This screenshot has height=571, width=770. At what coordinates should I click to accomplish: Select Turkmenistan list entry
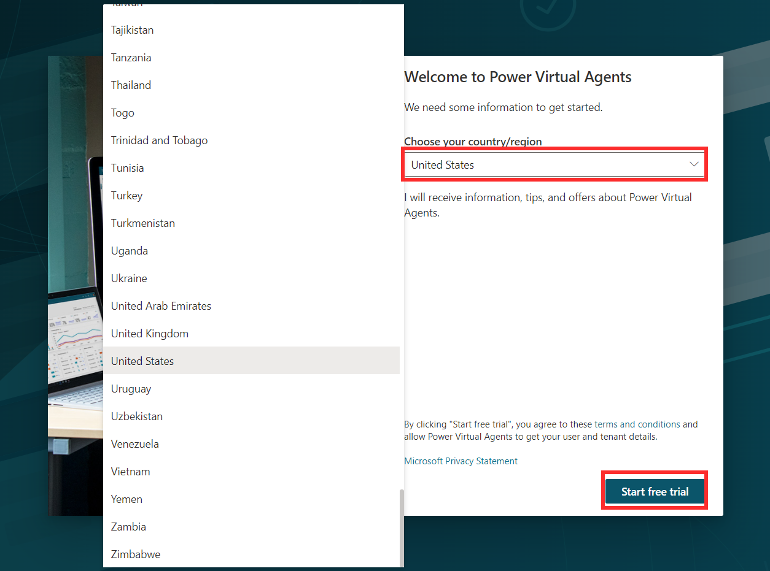251,223
